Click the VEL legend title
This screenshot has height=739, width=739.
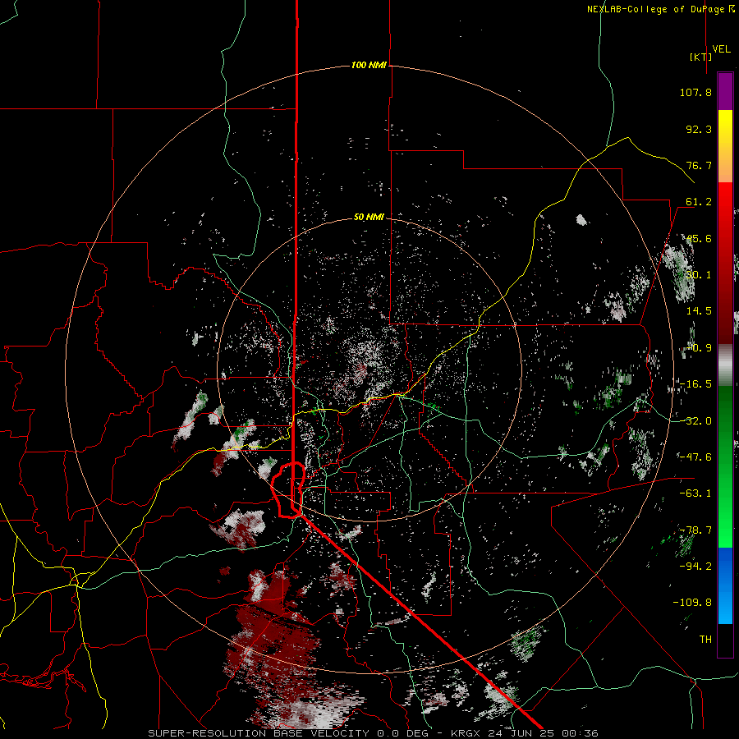[x=721, y=49]
